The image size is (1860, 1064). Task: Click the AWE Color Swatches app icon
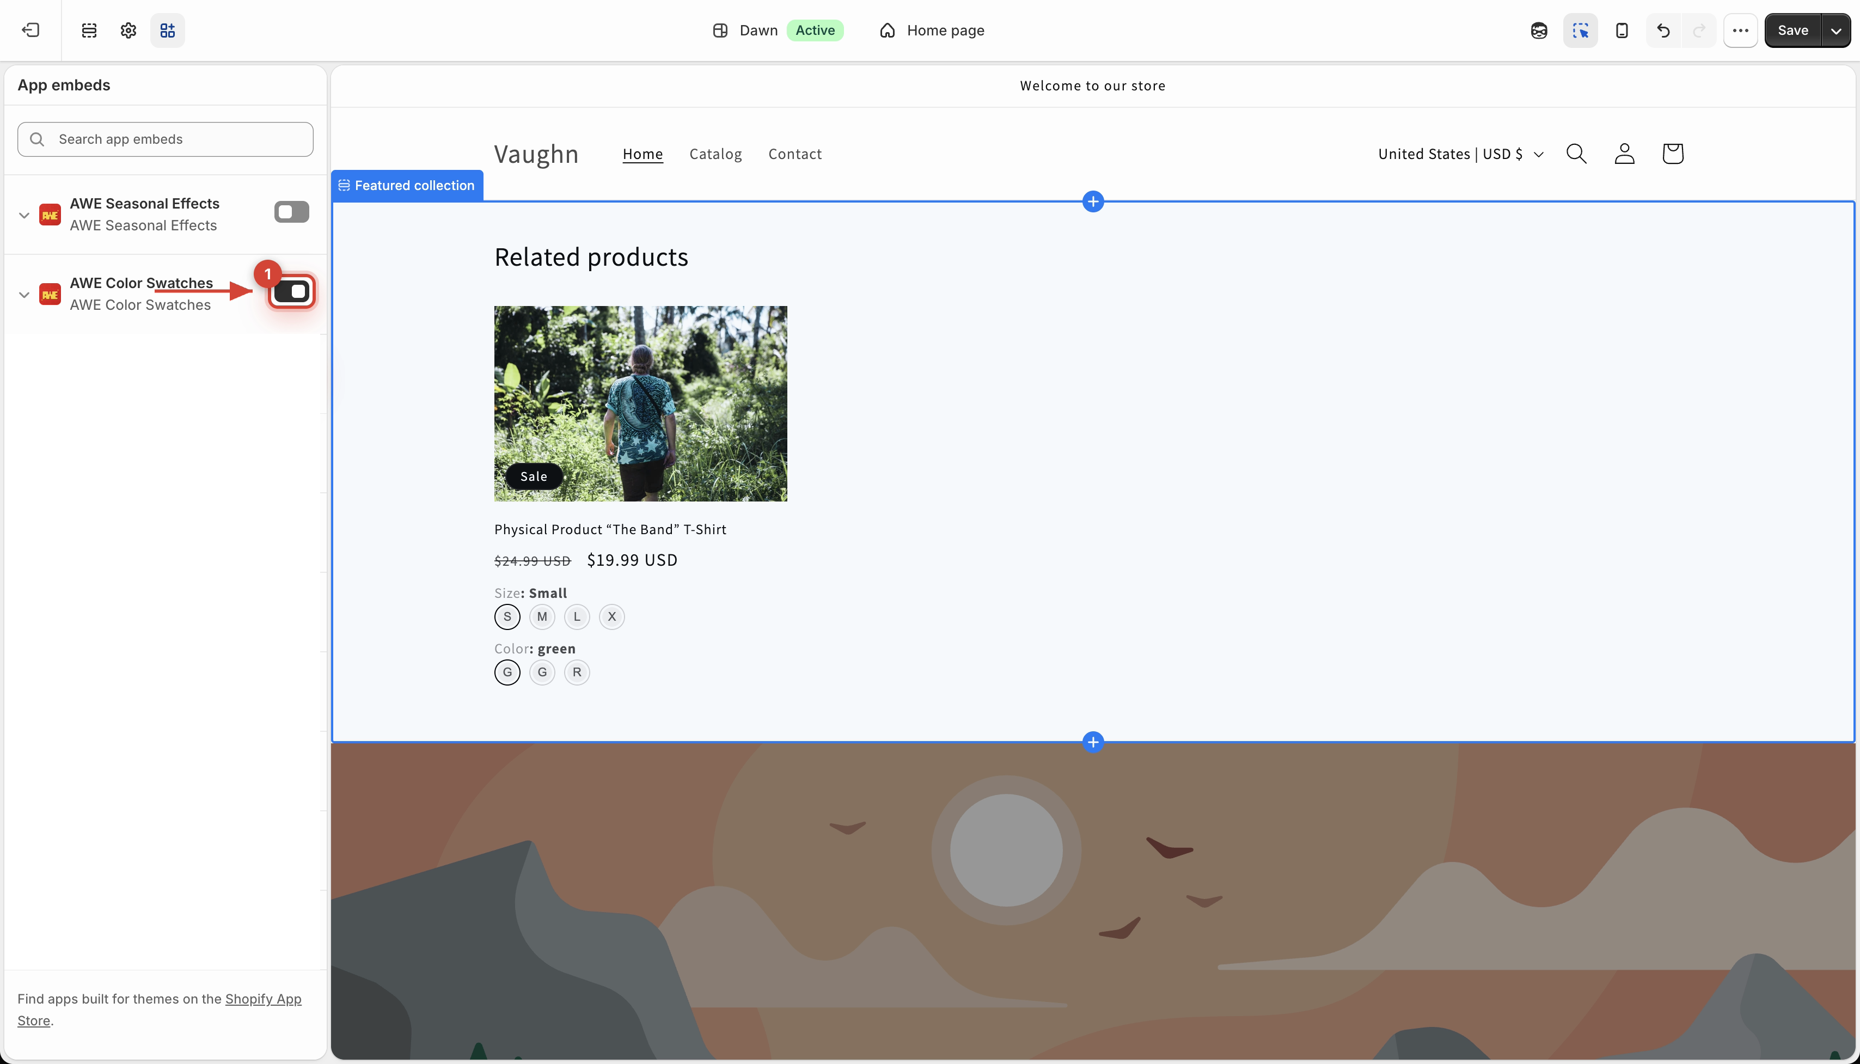(50, 295)
